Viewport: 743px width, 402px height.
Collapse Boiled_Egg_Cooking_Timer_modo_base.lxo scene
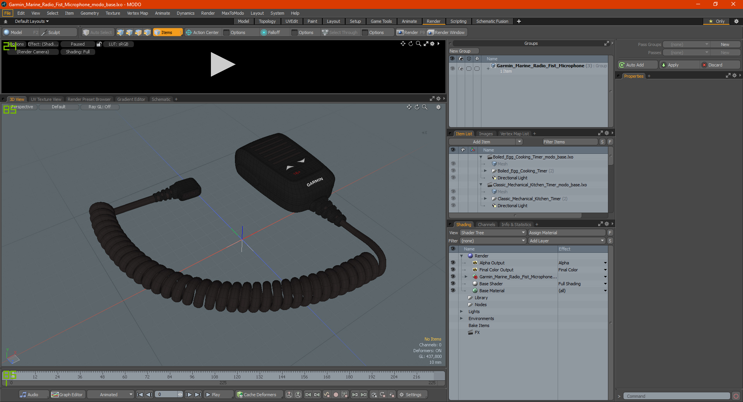481,157
